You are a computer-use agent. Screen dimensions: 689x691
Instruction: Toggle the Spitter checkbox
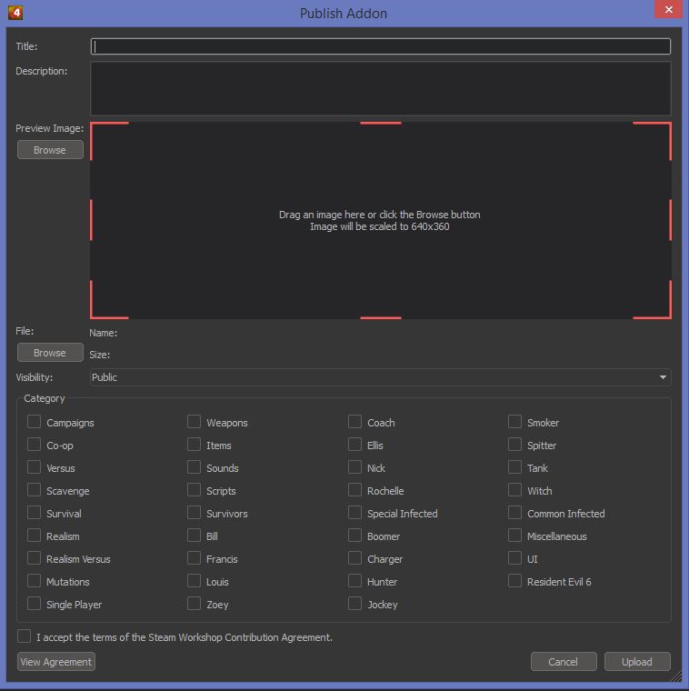[x=514, y=445]
